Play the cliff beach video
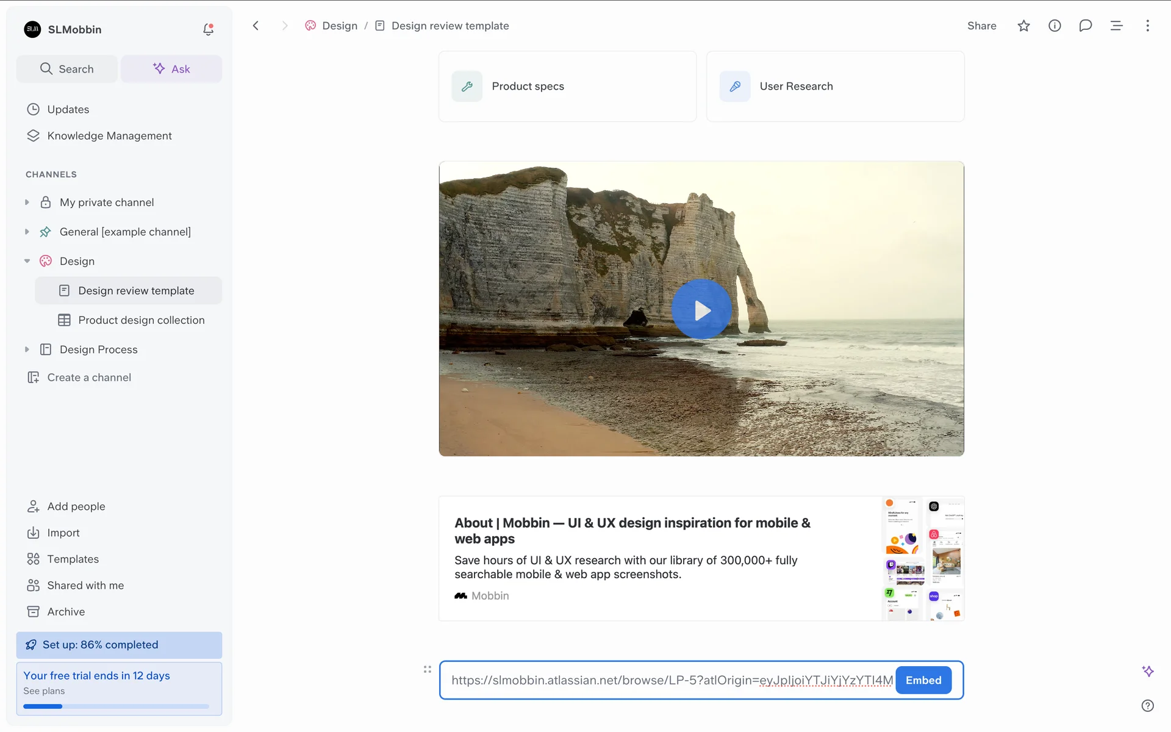 (701, 310)
